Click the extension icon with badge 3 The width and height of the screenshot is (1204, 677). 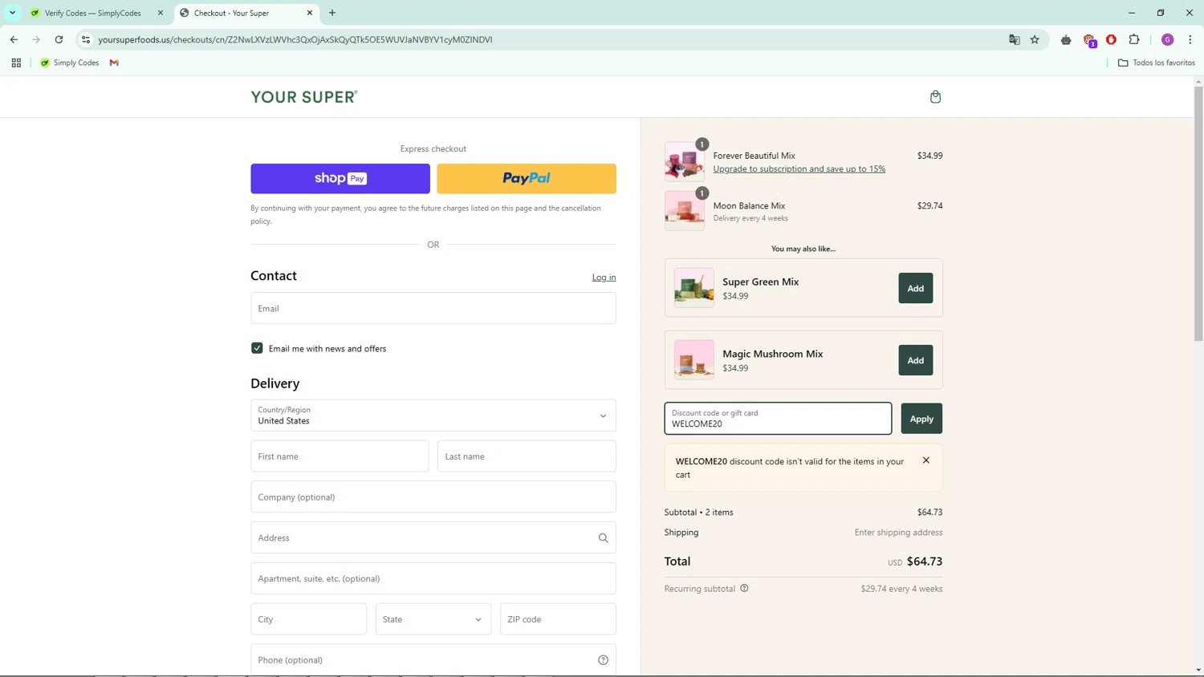click(1089, 40)
